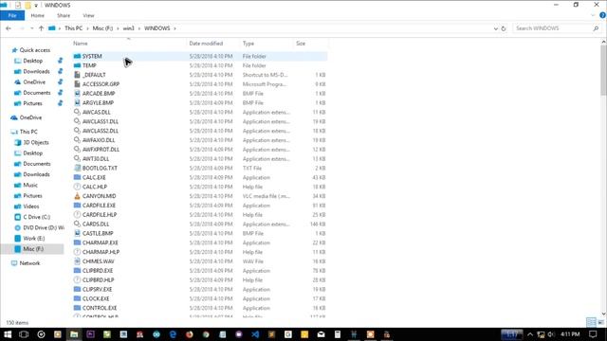The image size is (607, 341).
Task: Open top-level OneDrive in navigation pane
Action: click(x=30, y=117)
